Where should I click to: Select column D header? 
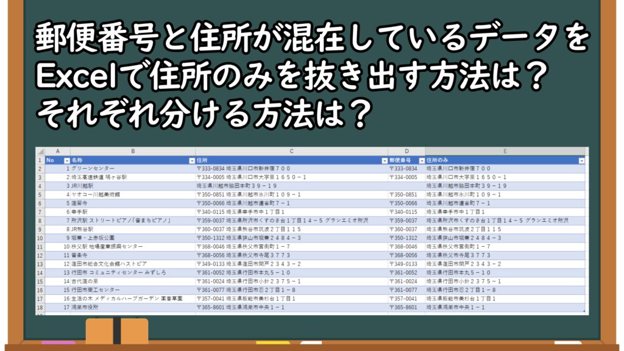(x=406, y=151)
